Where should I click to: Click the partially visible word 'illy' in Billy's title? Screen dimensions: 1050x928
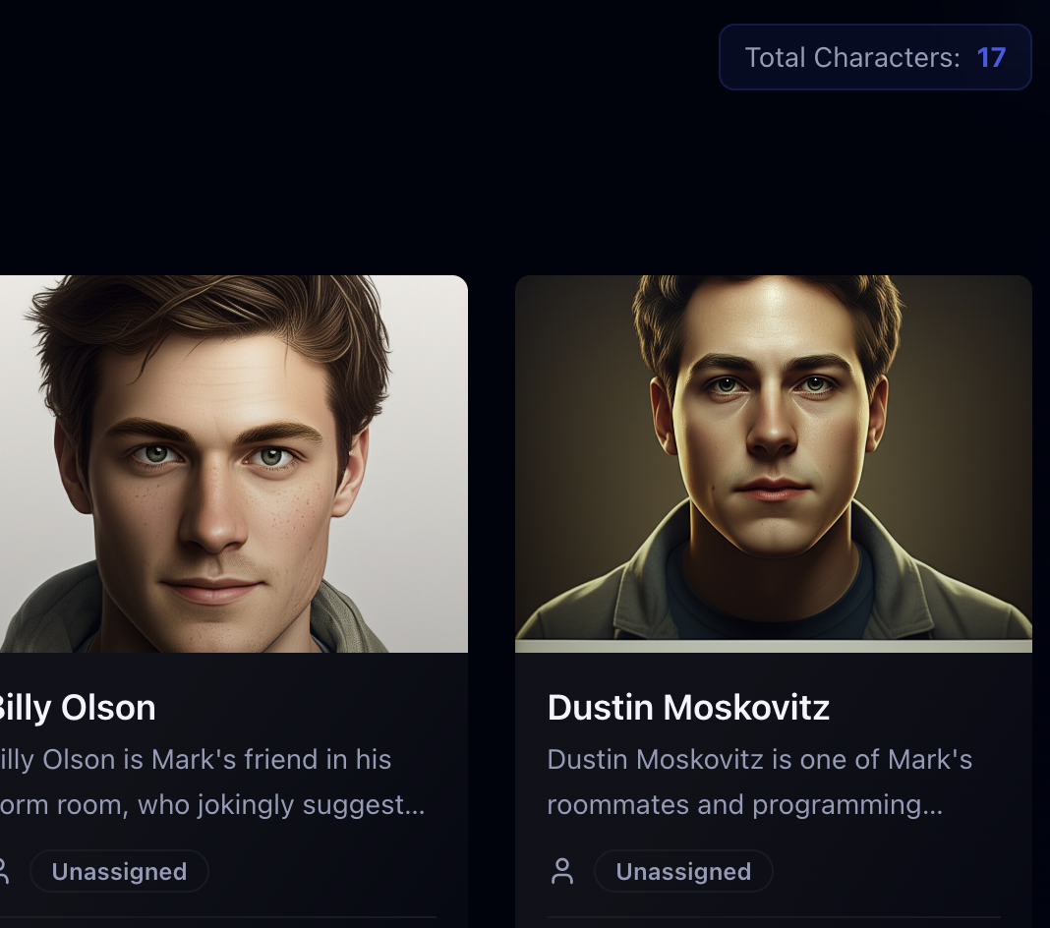point(26,708)
